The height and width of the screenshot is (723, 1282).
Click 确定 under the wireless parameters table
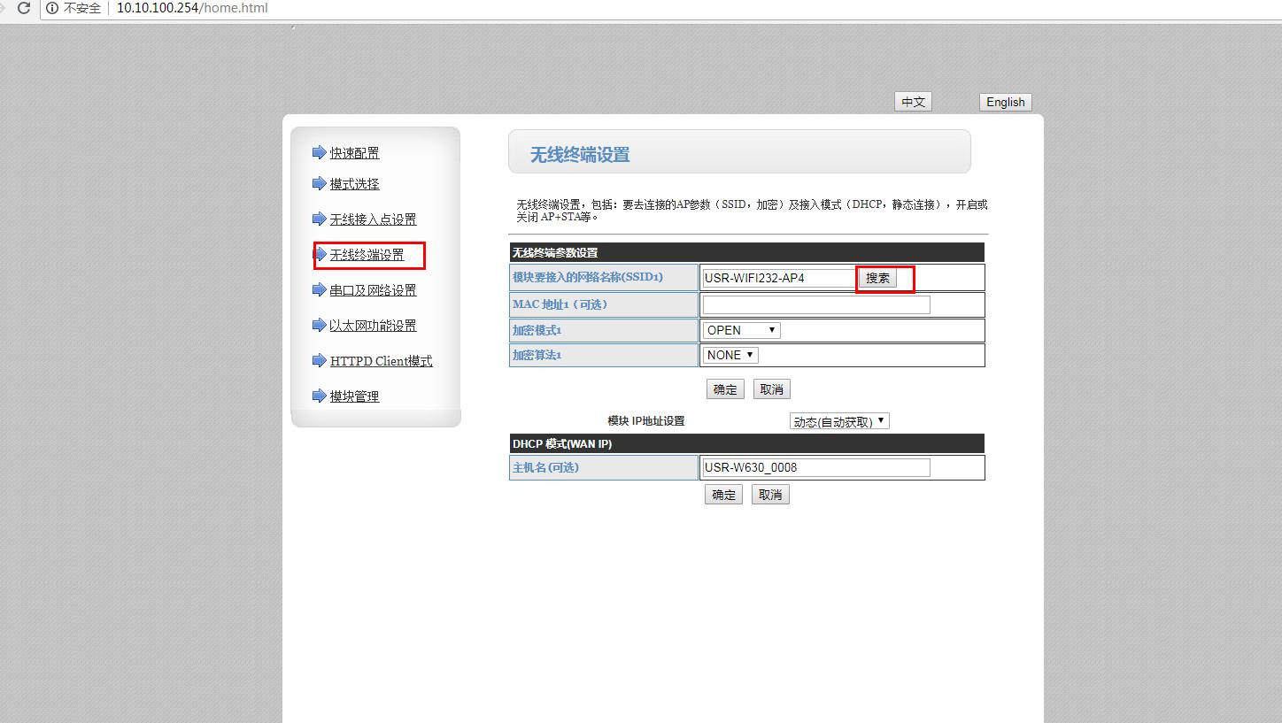click(724, 389)
